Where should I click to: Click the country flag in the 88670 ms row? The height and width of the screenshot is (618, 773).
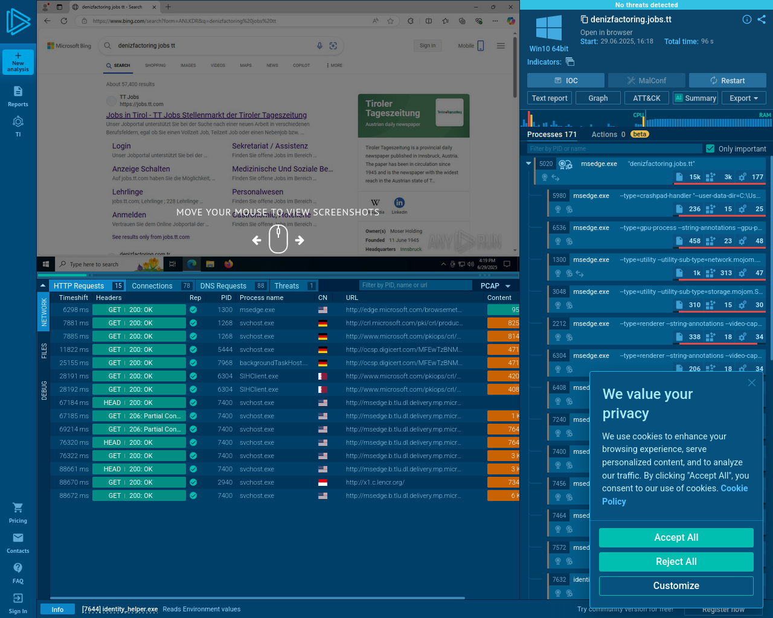point(323,482)
